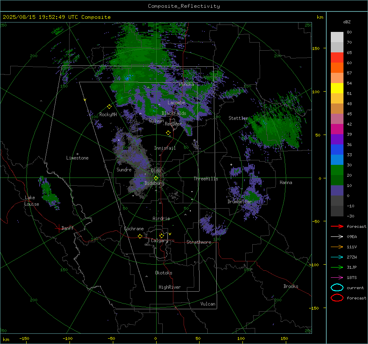Click the Stettler town label
368x344 pixels.
click(x=238, y=118)
